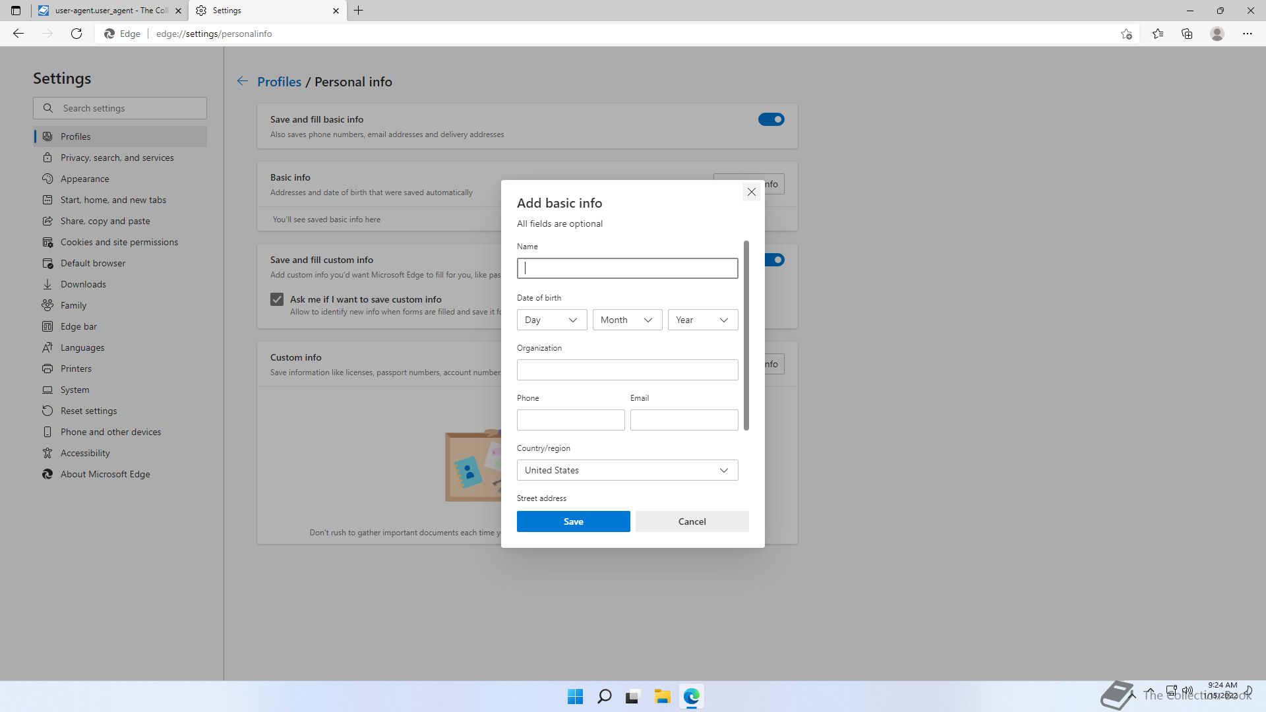This screenshot has height=712, width=1266.
Task: Open Windows Search on taskbar
Action: (x=604, y=696)
